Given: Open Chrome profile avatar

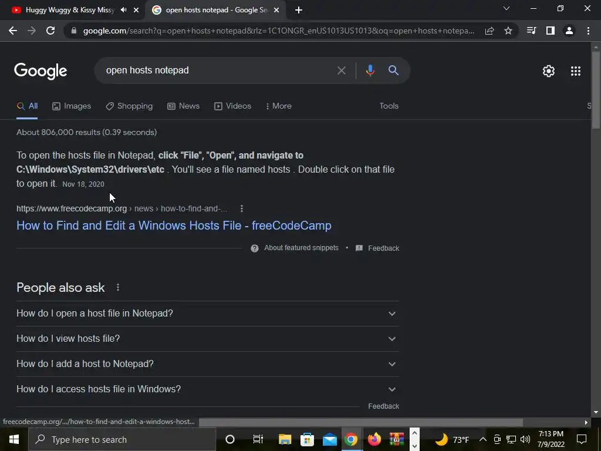Looking at the screenshot, I should pos(569,31).
